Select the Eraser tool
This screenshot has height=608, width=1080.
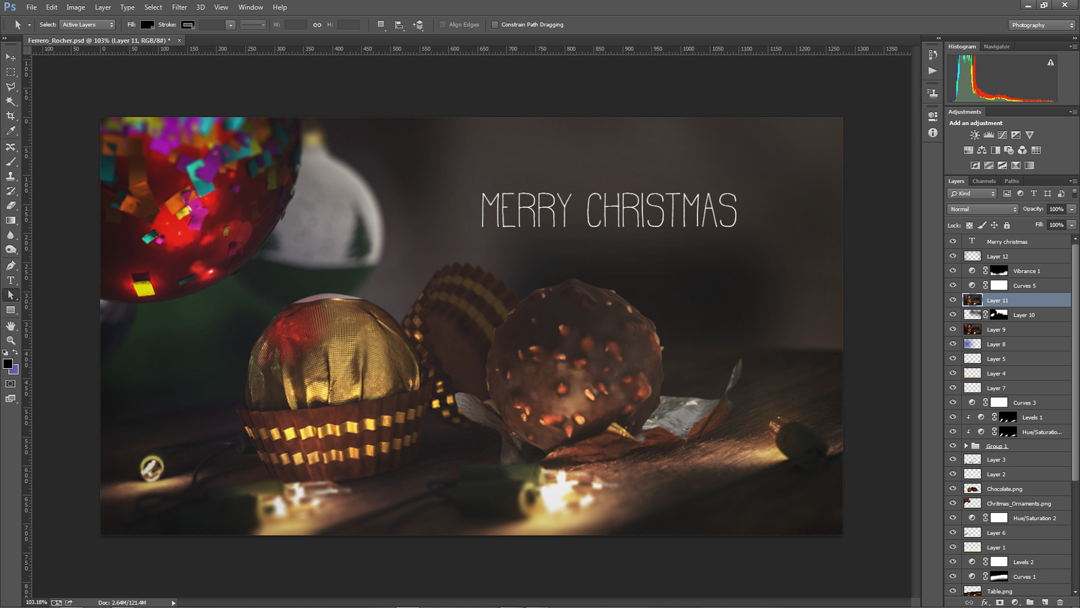(11, 205)
